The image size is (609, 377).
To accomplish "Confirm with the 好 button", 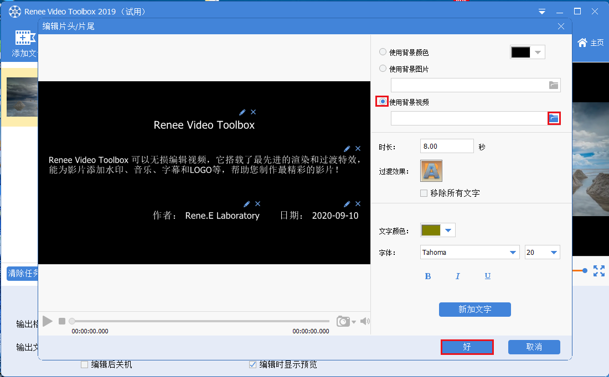I will click(x=467, y=347).
